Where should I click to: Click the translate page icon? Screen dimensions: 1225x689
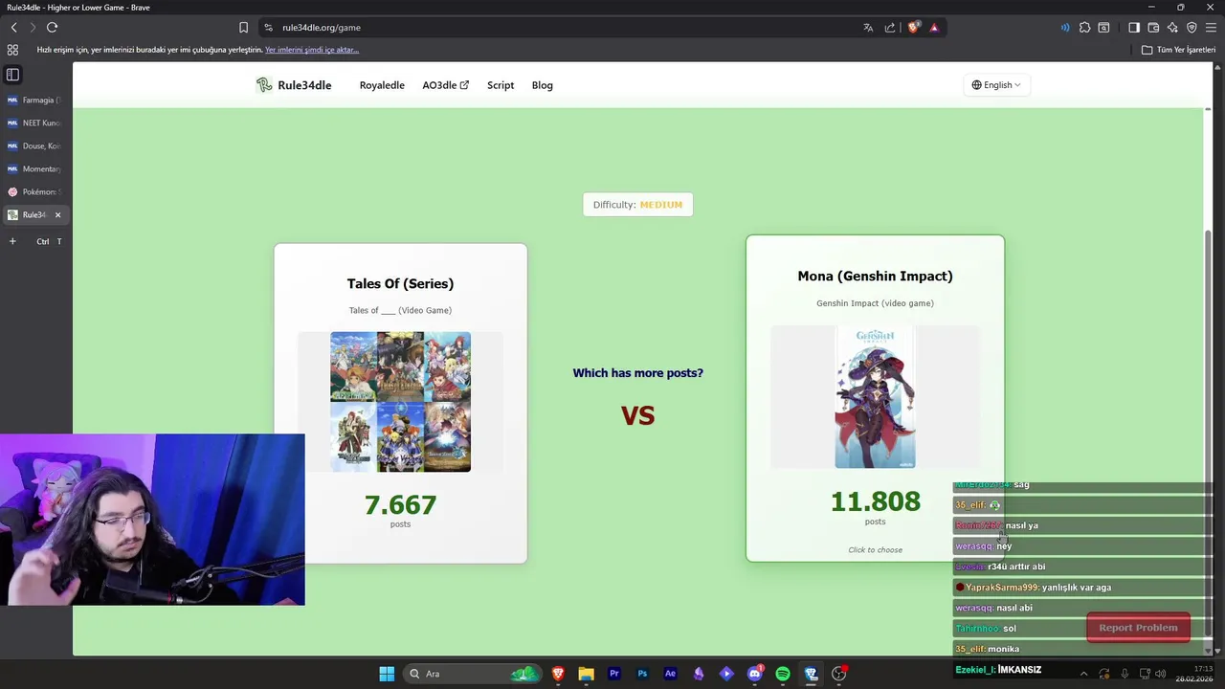[868, 28]
